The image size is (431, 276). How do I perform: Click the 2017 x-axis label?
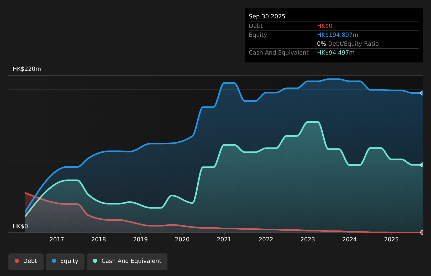[x=57, y=239]
